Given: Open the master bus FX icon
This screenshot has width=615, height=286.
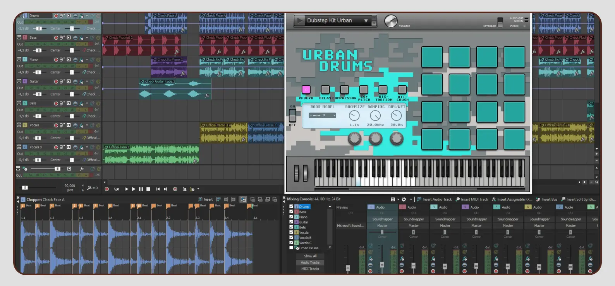Looking at the screenshot, I should pyautogui.click(x=82, y=169).
